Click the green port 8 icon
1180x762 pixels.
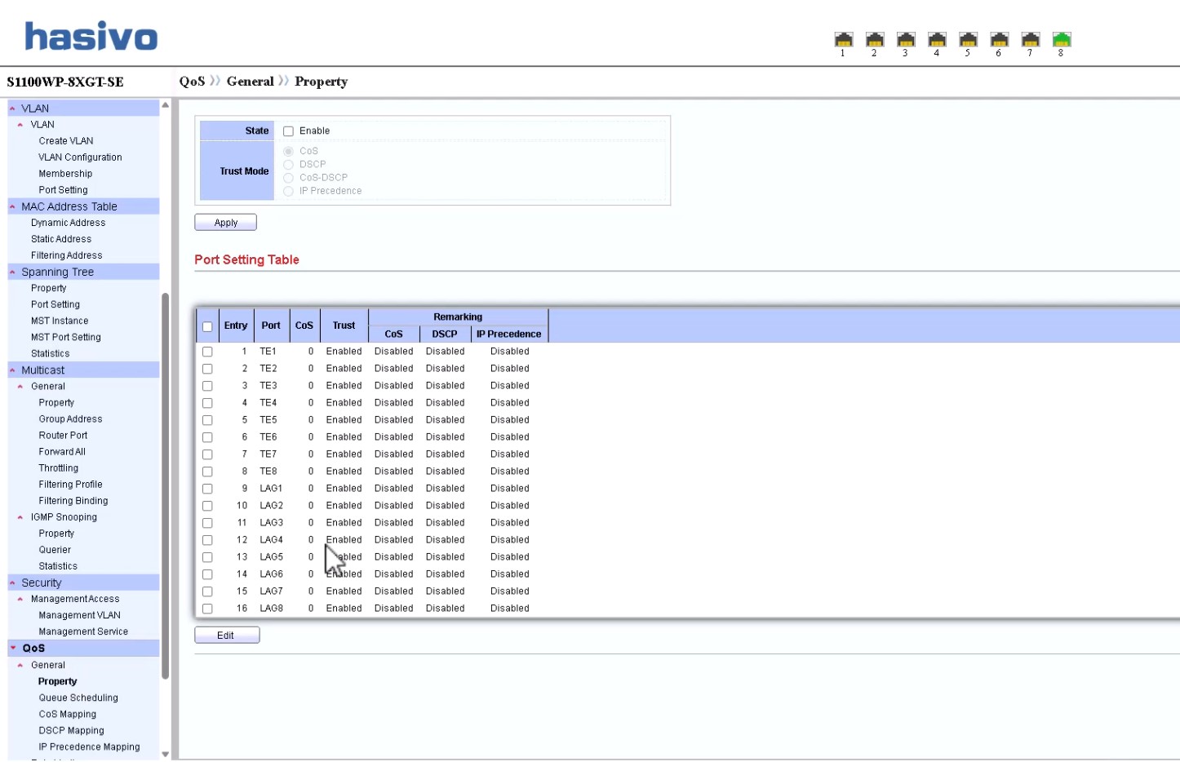pos(1061,40)
